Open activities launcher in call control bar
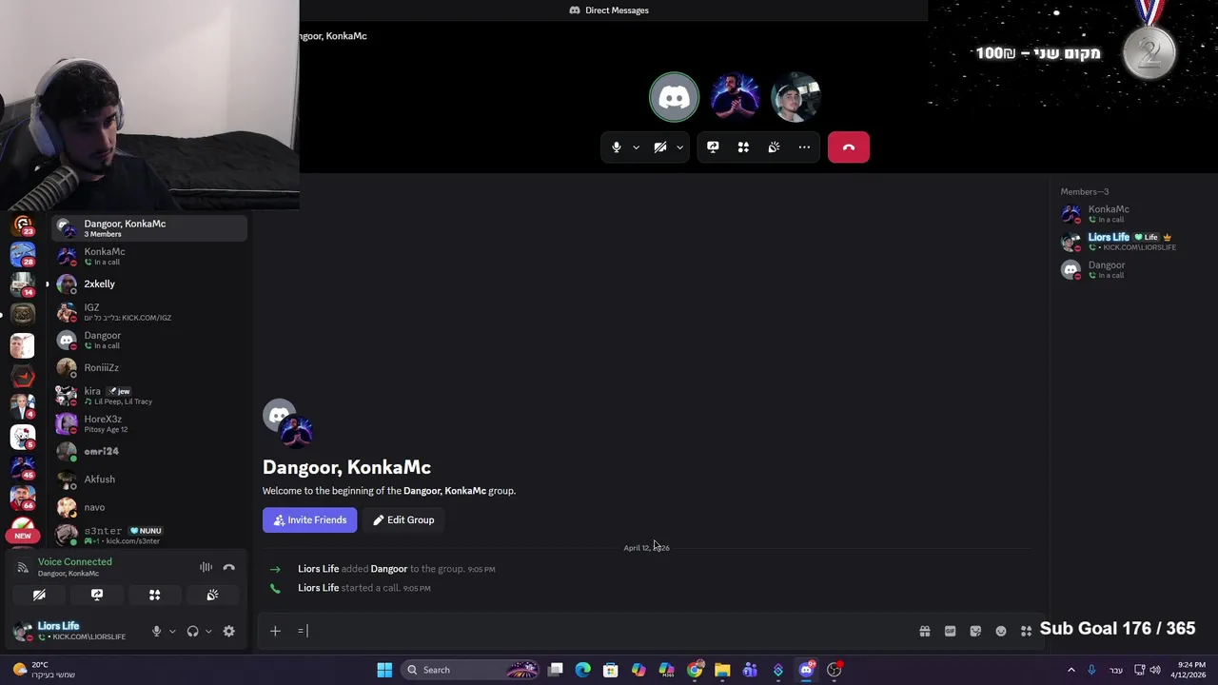 pyautogui.click(x=743, y=147)
